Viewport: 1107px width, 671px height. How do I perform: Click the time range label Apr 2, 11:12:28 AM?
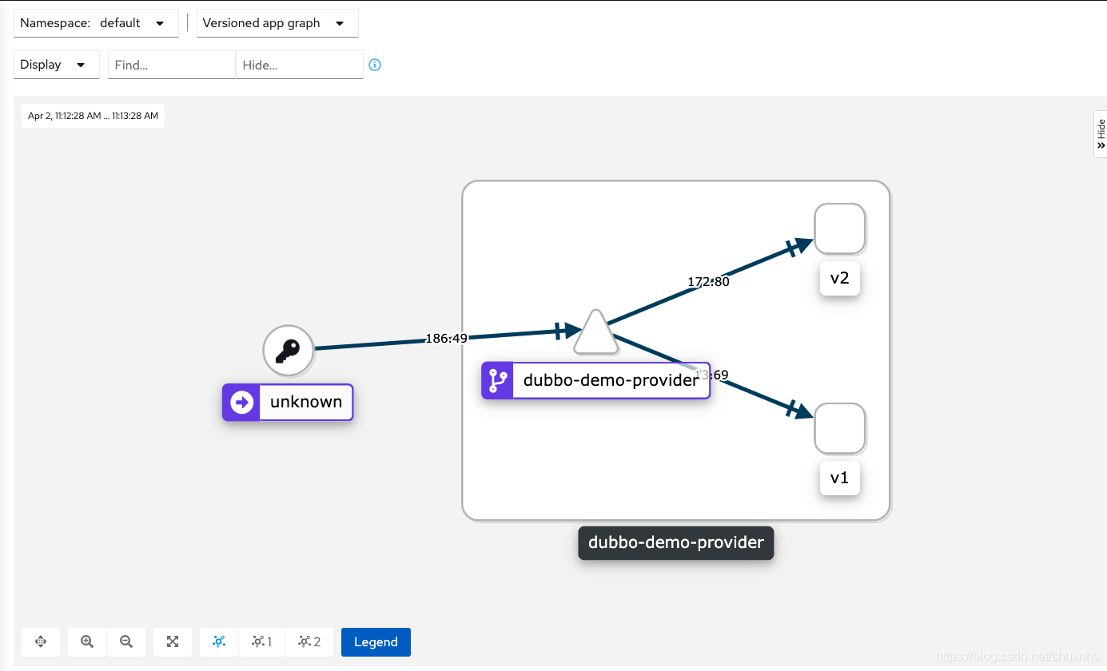pos(94,116)
